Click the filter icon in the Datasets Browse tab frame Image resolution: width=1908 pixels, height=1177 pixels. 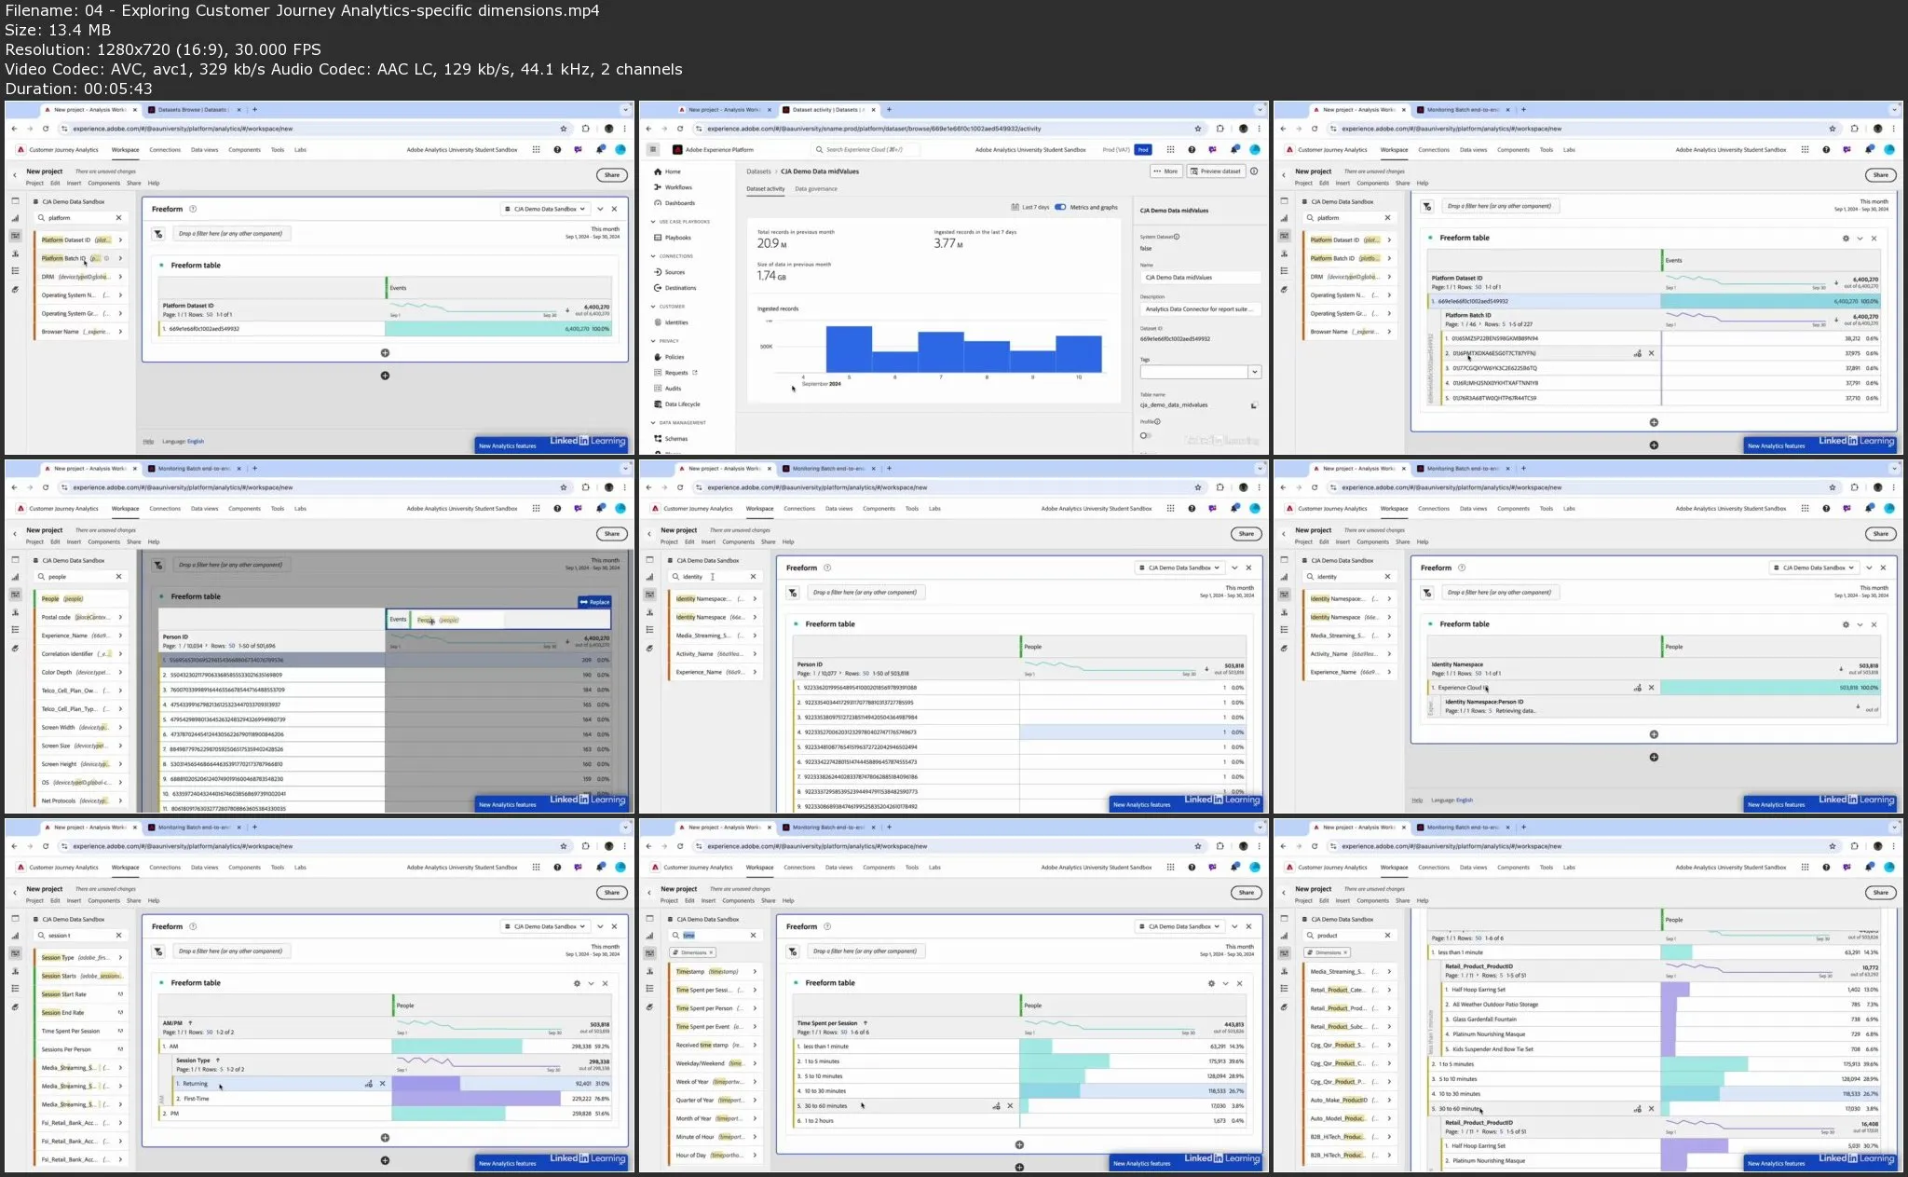158,234
